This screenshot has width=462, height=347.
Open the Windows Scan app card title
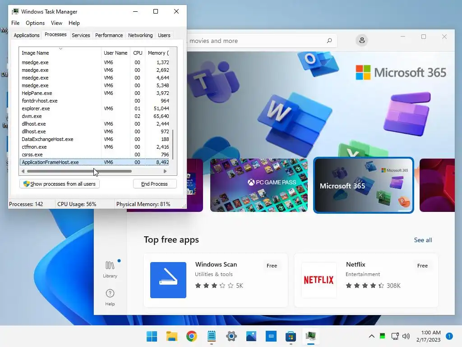(216, 264)
